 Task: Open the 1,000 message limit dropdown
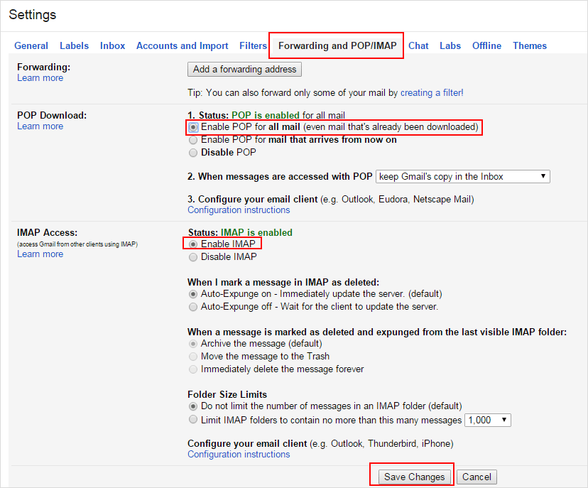(x=487, y=420)
